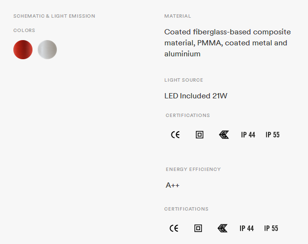The height and width of the screenshot is (244, 308).
Task: Click the lower IP 55 rating icon
Action: 271,228
